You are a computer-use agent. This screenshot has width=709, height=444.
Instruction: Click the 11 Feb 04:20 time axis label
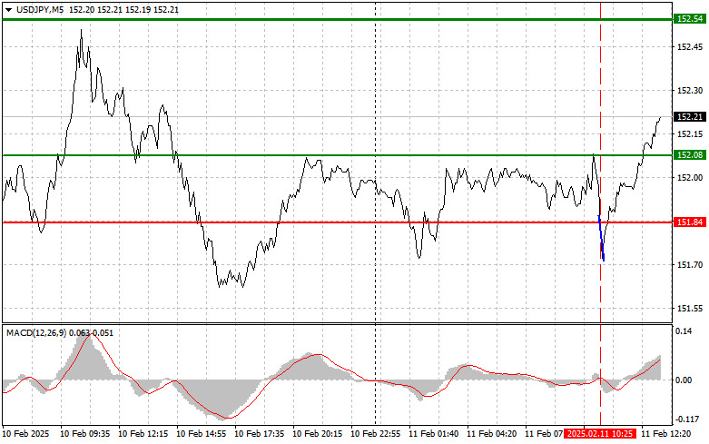[x=492, y=434]
